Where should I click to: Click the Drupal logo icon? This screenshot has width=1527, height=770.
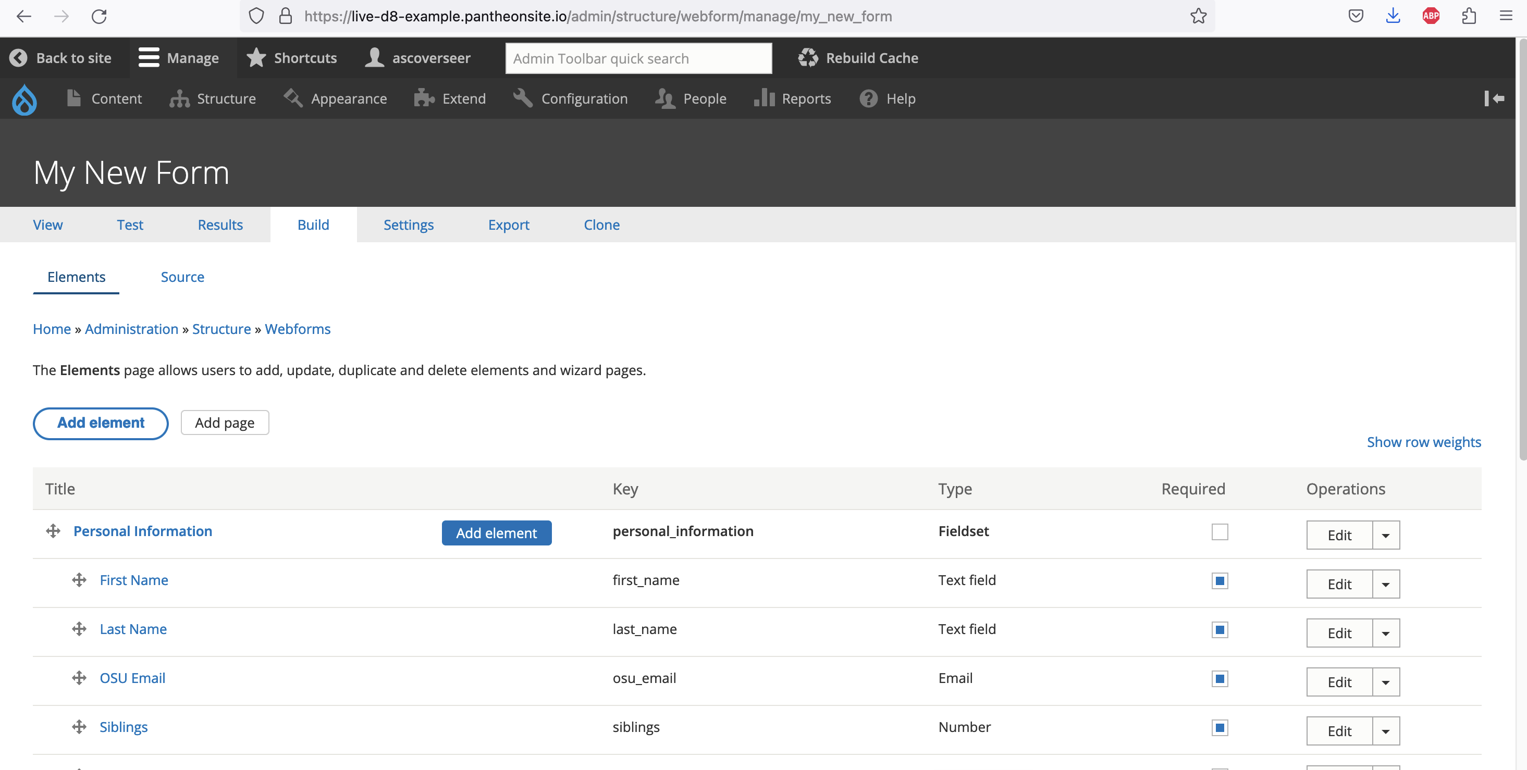pos(23,99)
